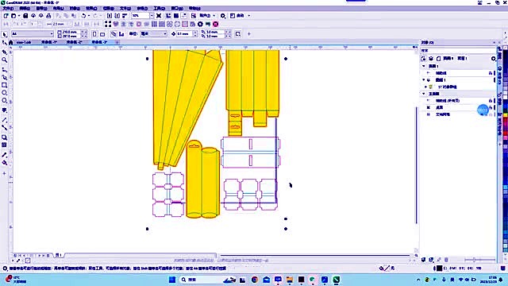Image resolution: width=508 pixels, height=286 pixels.
Task: Click the plus at the toolbox bottom
Action: (4, 173)
